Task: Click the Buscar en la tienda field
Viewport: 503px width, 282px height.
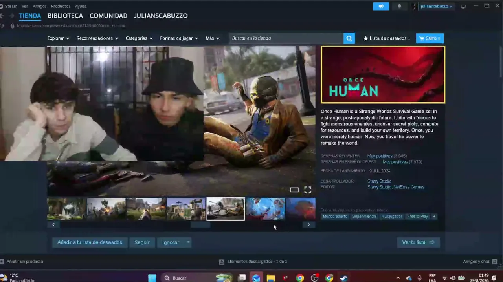Action: [x=286, y=38]
